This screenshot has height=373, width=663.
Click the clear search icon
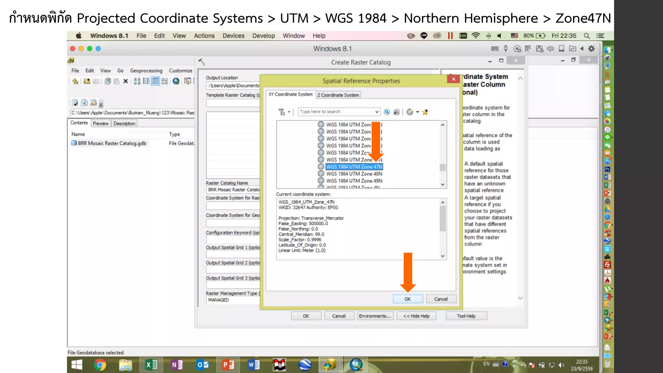[x=397, y=112]
